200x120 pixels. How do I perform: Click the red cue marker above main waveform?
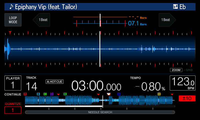[10, 32]
